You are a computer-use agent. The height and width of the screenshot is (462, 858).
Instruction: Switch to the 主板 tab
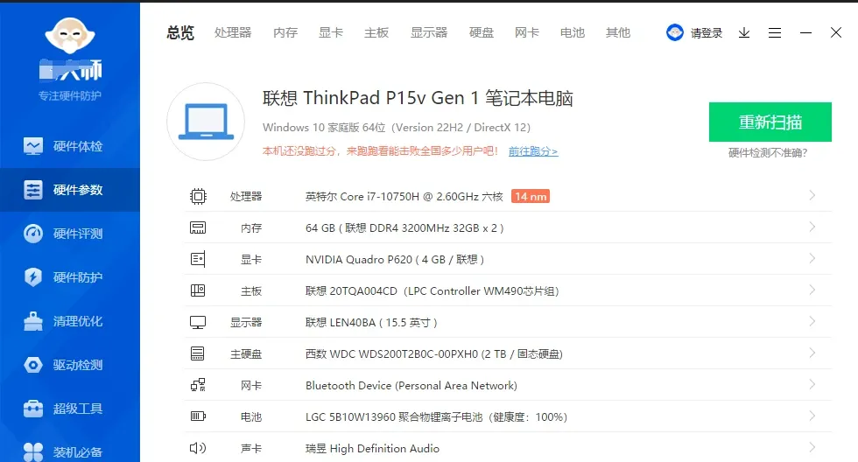[x=376, y=32]
